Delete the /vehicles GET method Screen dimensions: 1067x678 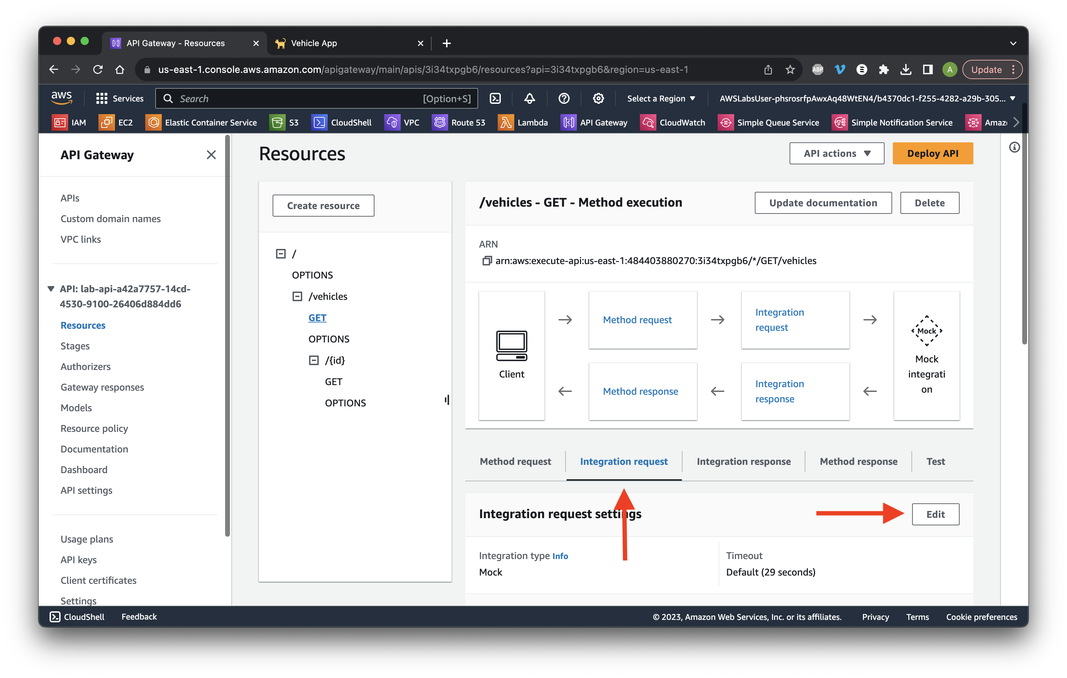tap(929, 203)
